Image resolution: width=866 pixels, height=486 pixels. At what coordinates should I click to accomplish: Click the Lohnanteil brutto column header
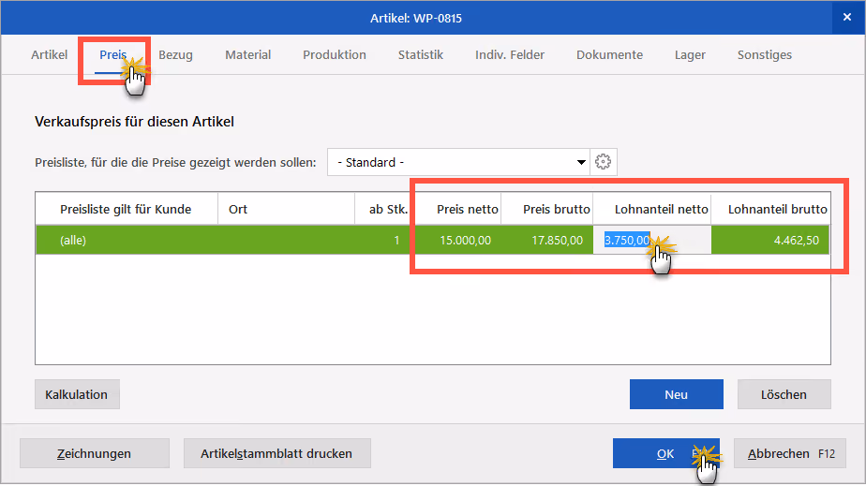770,209
